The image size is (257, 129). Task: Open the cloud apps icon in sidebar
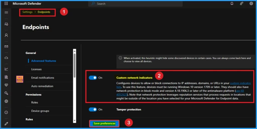point(6,58)
